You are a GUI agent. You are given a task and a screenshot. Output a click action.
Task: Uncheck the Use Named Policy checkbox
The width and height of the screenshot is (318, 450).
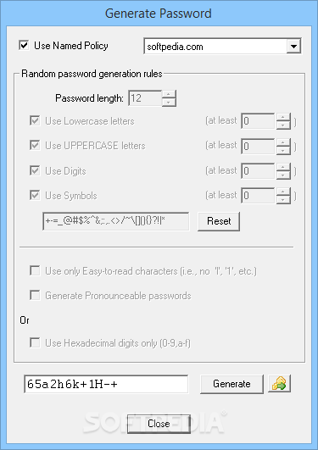click(x=24, y=46)
